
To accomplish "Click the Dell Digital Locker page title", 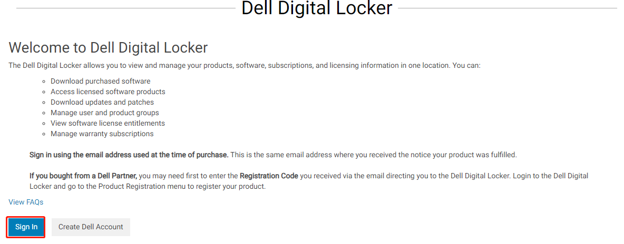I will tap(316, 8).
